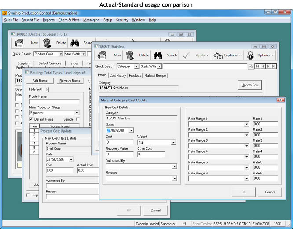Screen dimensions: 293x229
Task: Expand Authorised By dropdown in Material Cost Update
Action: click(x=175, y=166)
